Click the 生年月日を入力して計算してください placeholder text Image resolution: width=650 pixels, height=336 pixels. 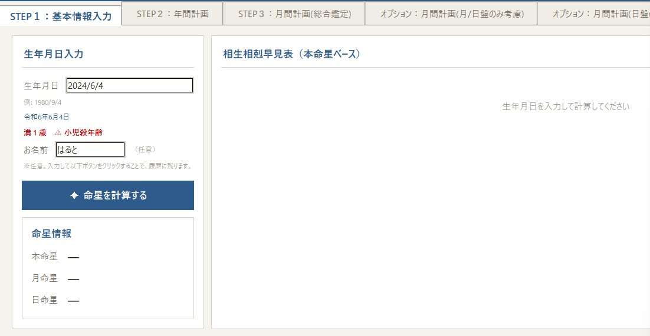click(x=566, y=107)
